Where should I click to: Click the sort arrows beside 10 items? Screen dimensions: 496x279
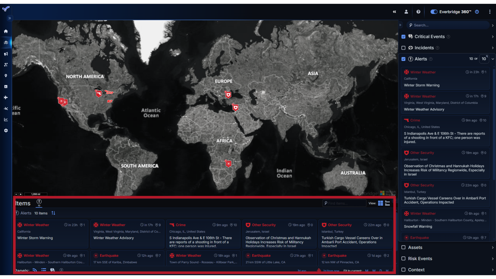click(53, 213)
